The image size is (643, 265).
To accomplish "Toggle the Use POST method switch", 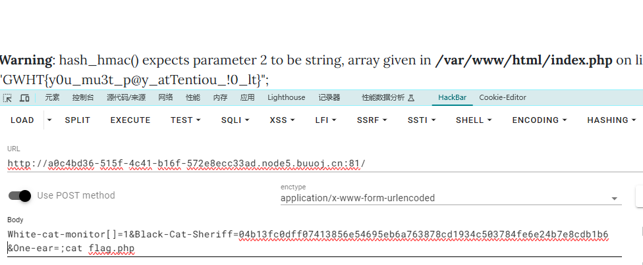I will click(x=20, y=195).
